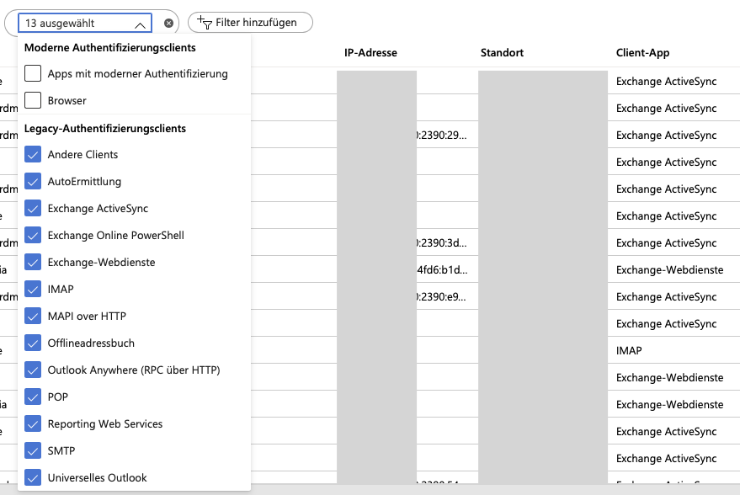Uncheck the Exchange-Webdienste option
Screen dimensions: 740x495
(x=31, y=262)
